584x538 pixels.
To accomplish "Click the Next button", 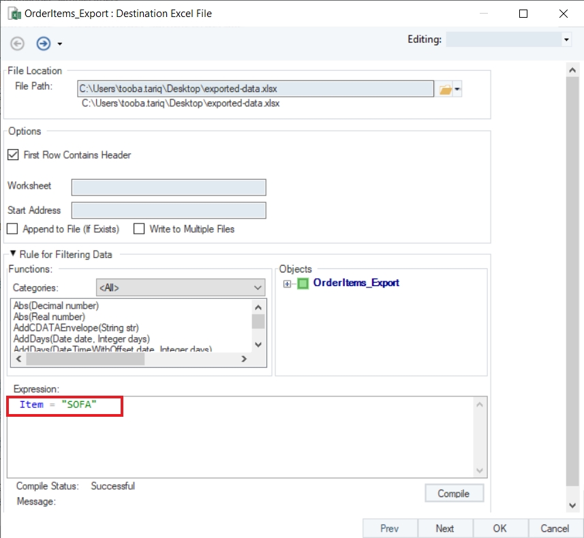I will (444, 528).
